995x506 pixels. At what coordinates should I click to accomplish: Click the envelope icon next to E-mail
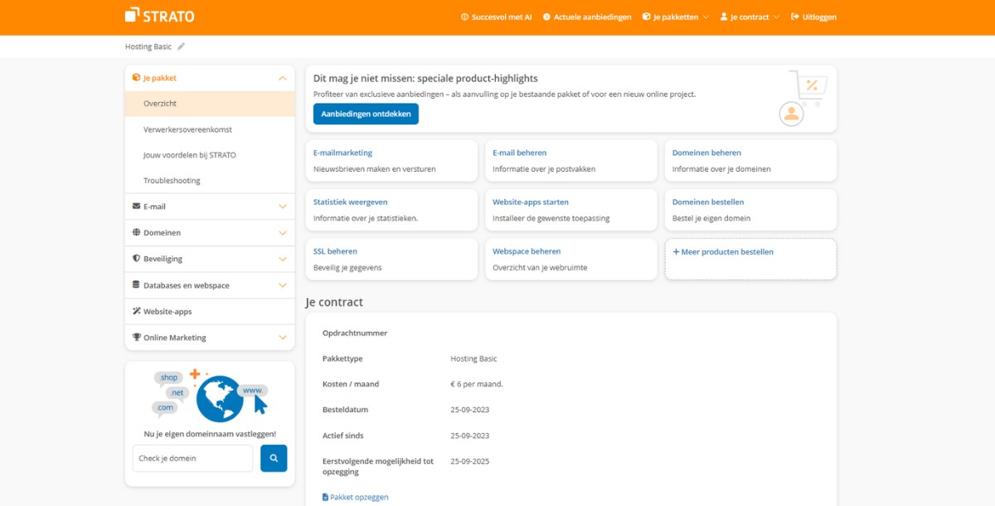tap(136, 207)
